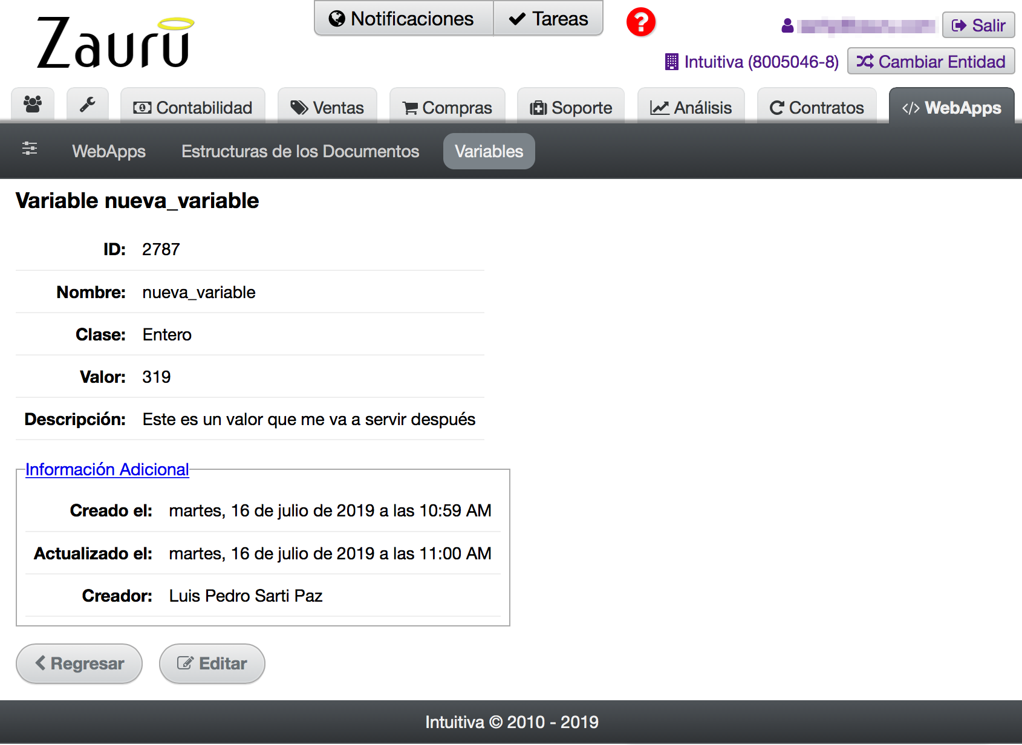This screenshot has width=1022, height=745.
Task: Click Editar to modify variable
Action: [212, 663]
